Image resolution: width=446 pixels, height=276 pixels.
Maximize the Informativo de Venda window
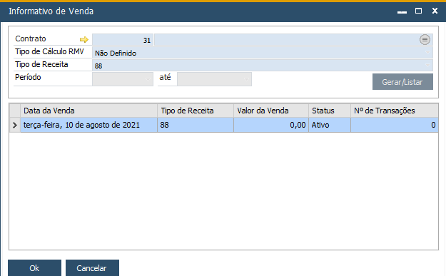(x=418, y=11)
